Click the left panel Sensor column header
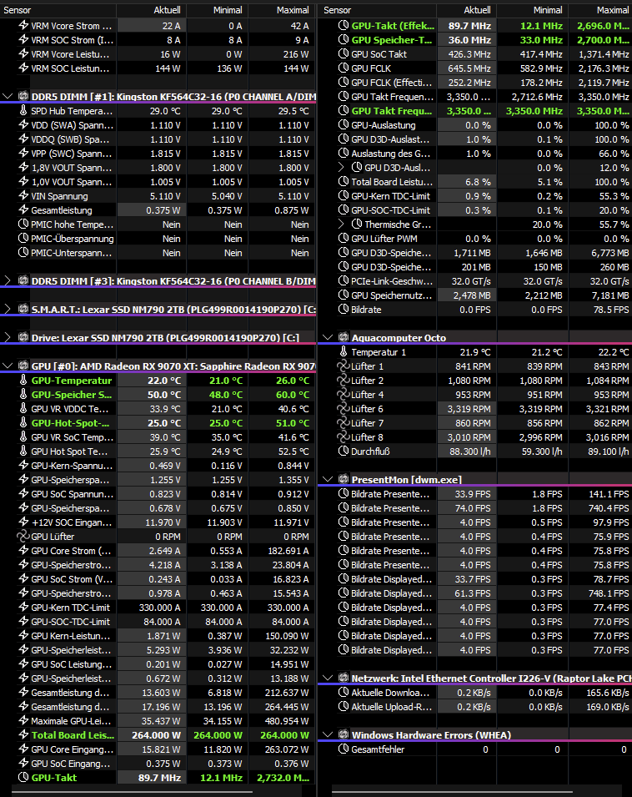 (58, 10)
